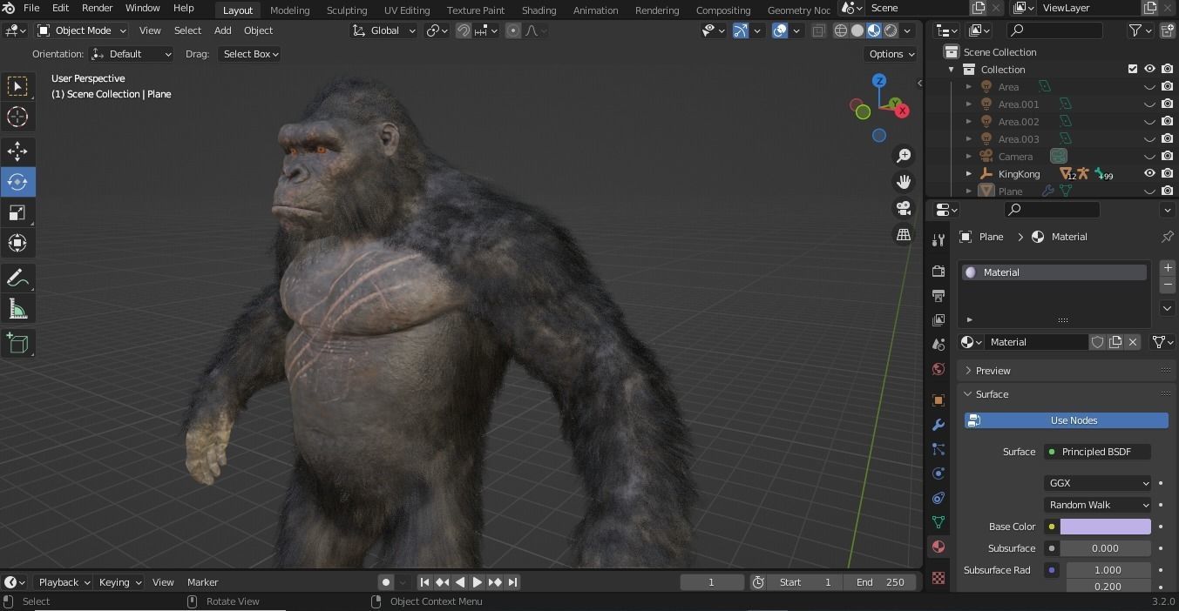The width and height of the screenshot is (1179, 611).
Task: Hide the Collection in viewport
Action: [x=1149, y=69]
